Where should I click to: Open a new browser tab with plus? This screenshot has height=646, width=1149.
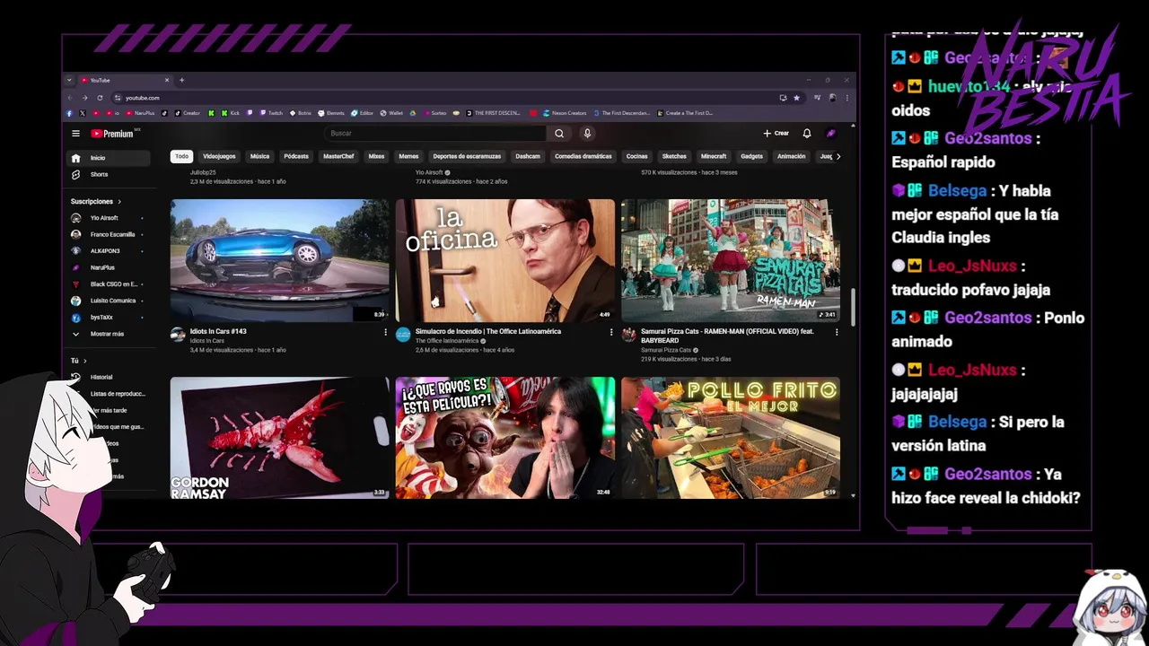(x=181, y=80)
